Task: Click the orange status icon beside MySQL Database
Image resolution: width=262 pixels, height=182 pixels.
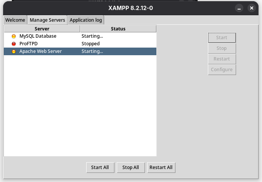Action: [14, 36]
